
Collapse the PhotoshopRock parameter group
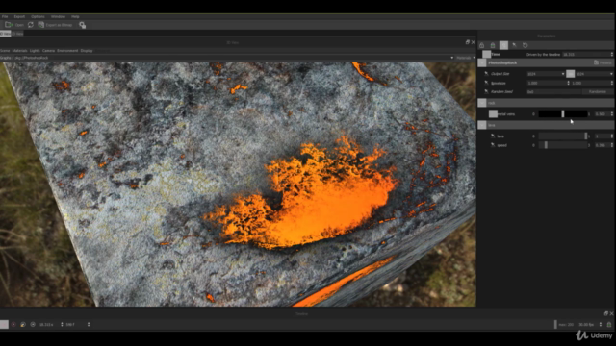tap(482, 62)
